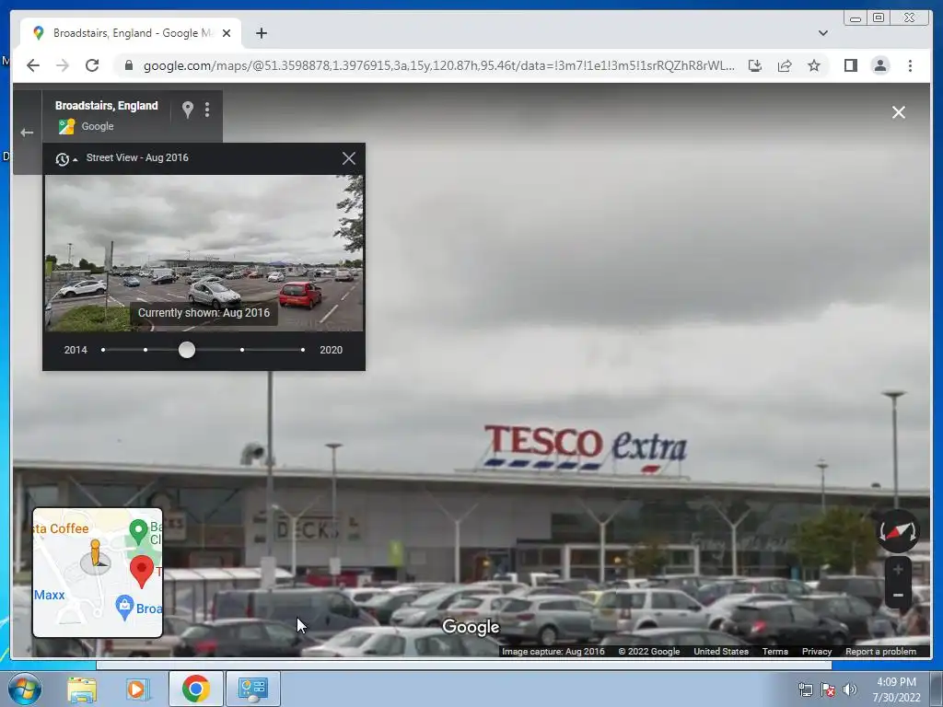Click the location pin icon beside Broadstairs
Viewport: 943px width, 707px height.
(x=188, y=110)
